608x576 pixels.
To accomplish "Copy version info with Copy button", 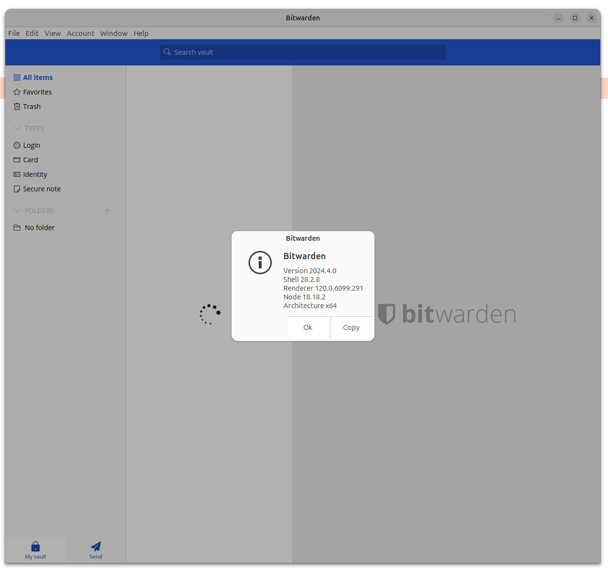I will [x=351, y=327].
